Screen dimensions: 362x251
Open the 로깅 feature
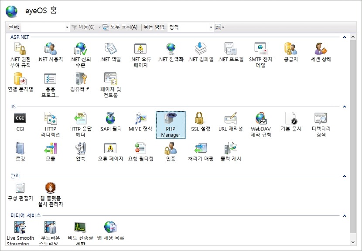pyautogui.click(x=20, y=152)
